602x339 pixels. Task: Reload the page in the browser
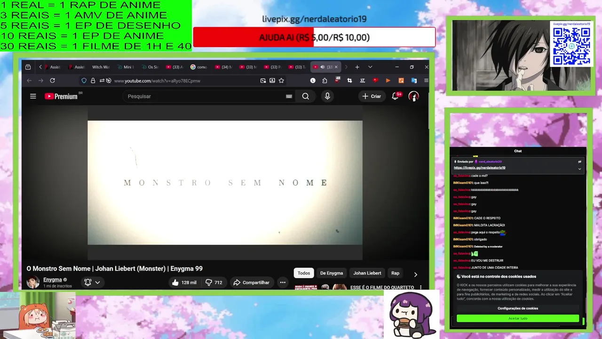52,81
